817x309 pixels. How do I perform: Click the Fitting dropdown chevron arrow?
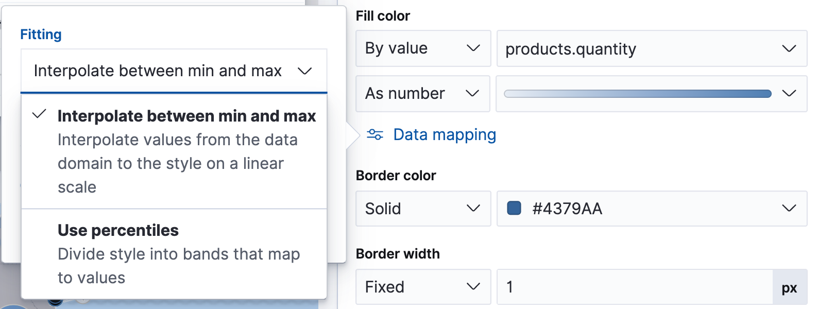[305, 71]
